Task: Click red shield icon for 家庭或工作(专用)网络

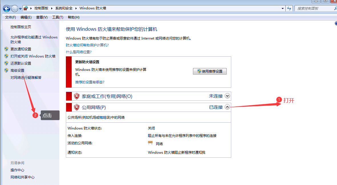Action: (x=77, y=96)
